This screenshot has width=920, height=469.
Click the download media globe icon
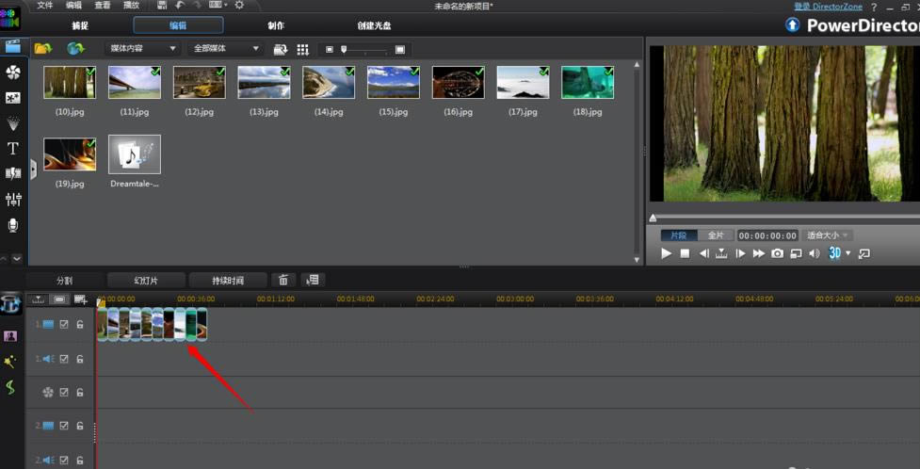75,49
